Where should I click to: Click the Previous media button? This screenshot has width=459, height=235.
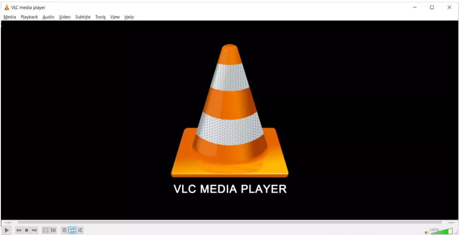[x=19, y=230]
